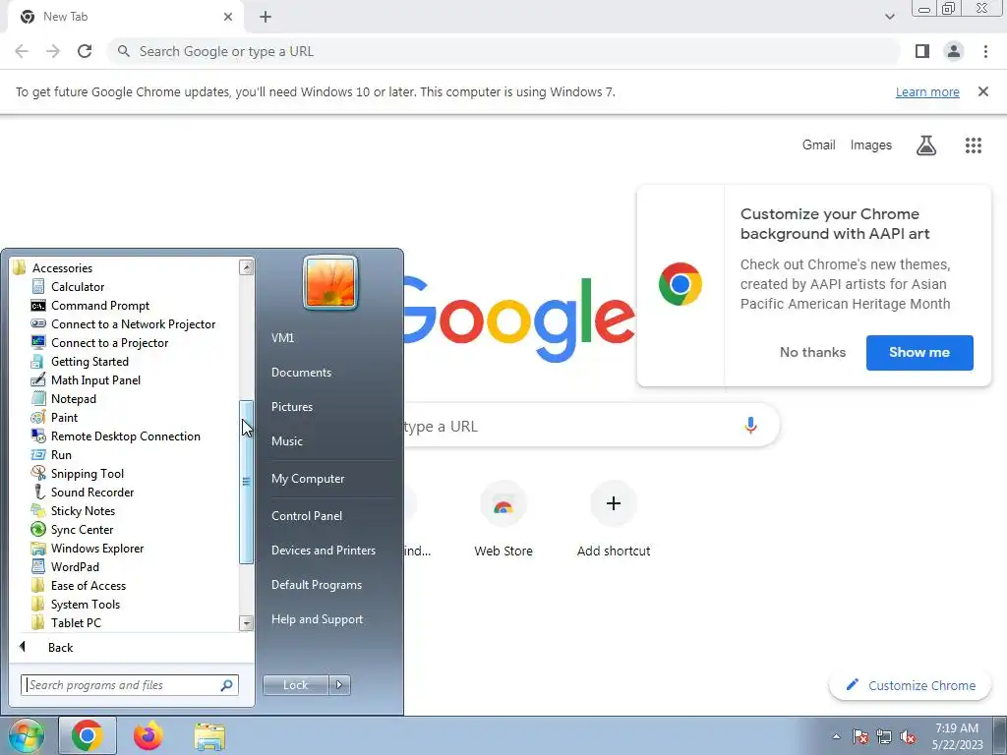This screenshot has width=1007, height=755.
Task: Open the Google apps grid icon
Action: (x=974, y=145)
